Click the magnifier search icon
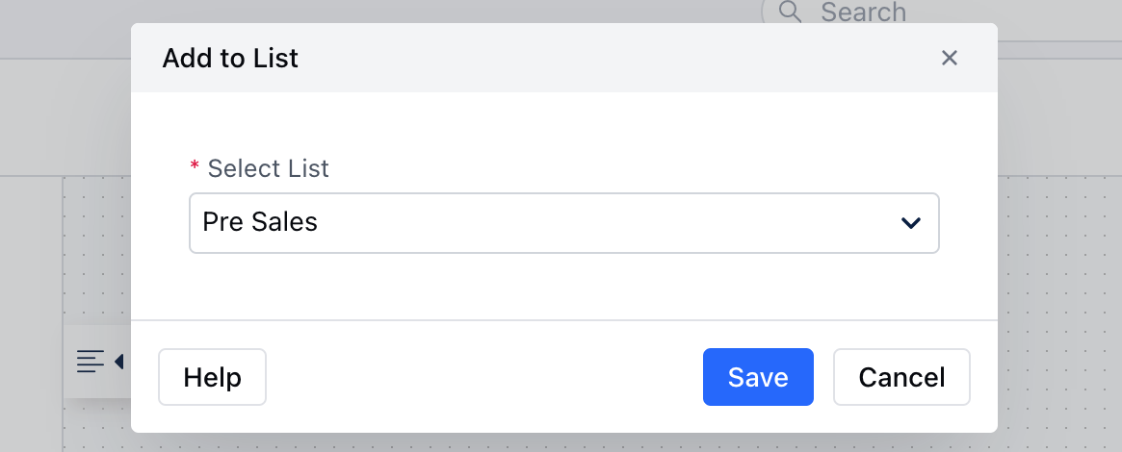The height and width of the screenshot is (452, 1122). (790, 12)
